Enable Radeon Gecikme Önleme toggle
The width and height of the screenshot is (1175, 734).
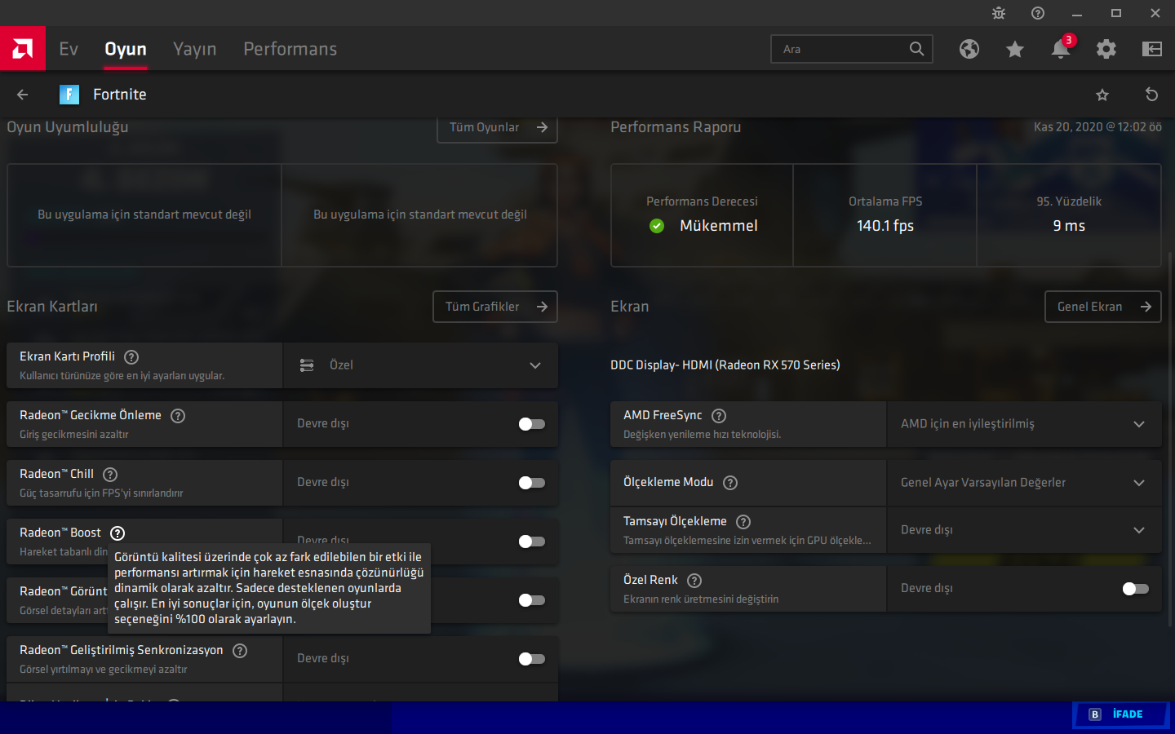[532, 424]
